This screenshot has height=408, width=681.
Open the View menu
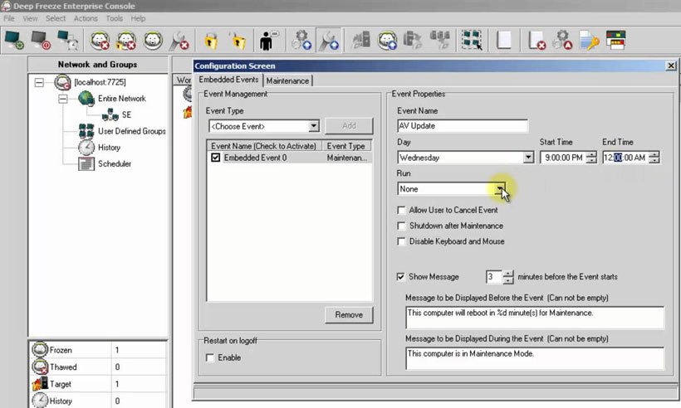click(x=30, y=18)
